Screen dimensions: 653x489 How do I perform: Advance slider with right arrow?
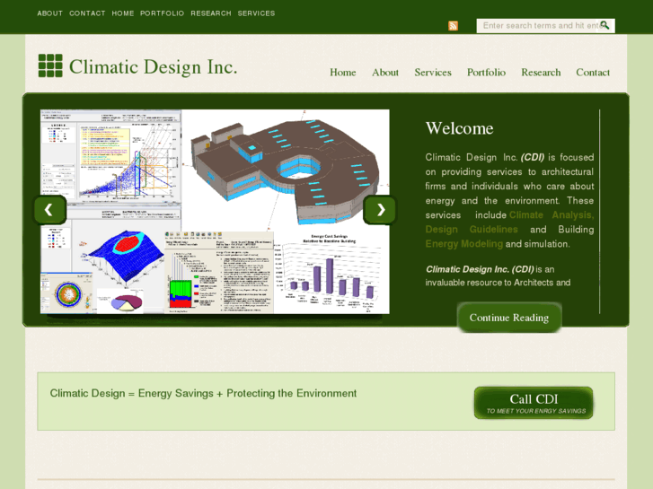click(380, 210)
